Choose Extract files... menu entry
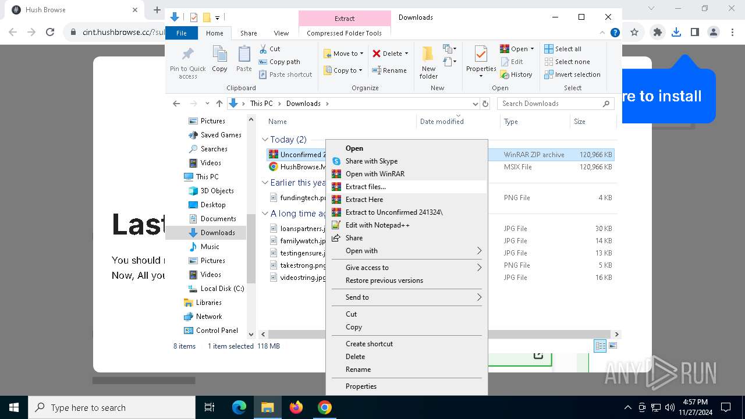 pyautogui.click(x=406, y=187)
